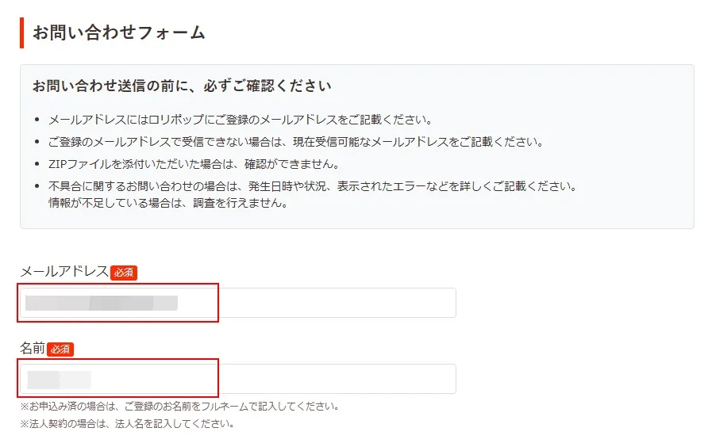Click the bullet dot before the 不具合 notice
712x447 pixels.
(37, 187)
